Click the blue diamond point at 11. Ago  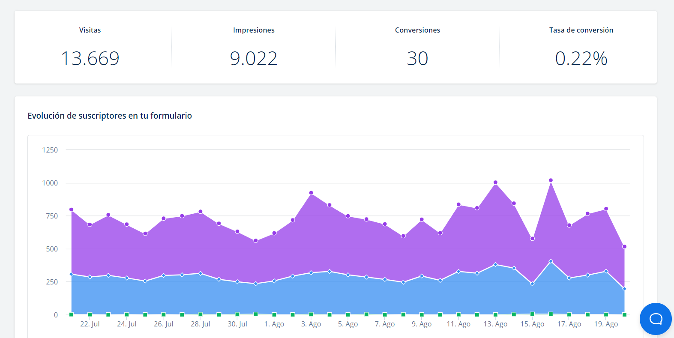tap(458, 271)
